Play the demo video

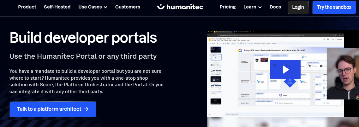click(x=285, y=70)
